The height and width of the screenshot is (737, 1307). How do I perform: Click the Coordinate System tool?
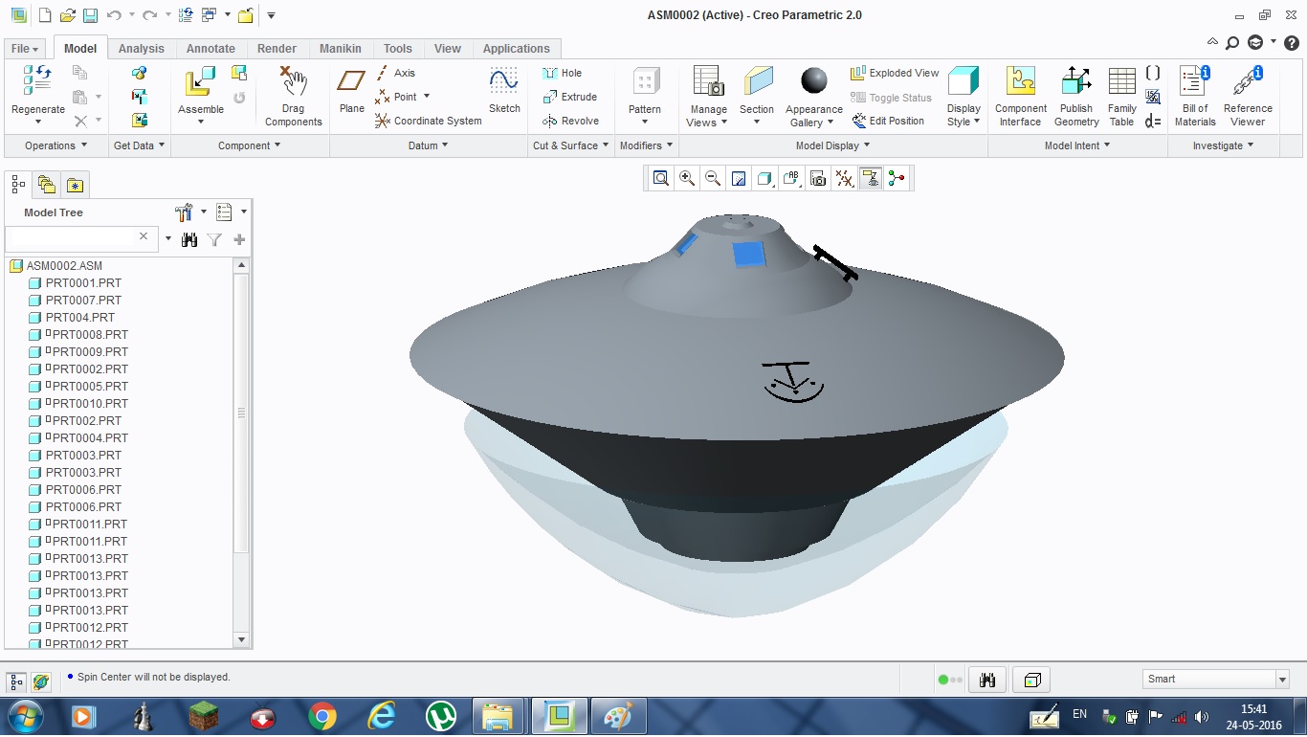428,121
